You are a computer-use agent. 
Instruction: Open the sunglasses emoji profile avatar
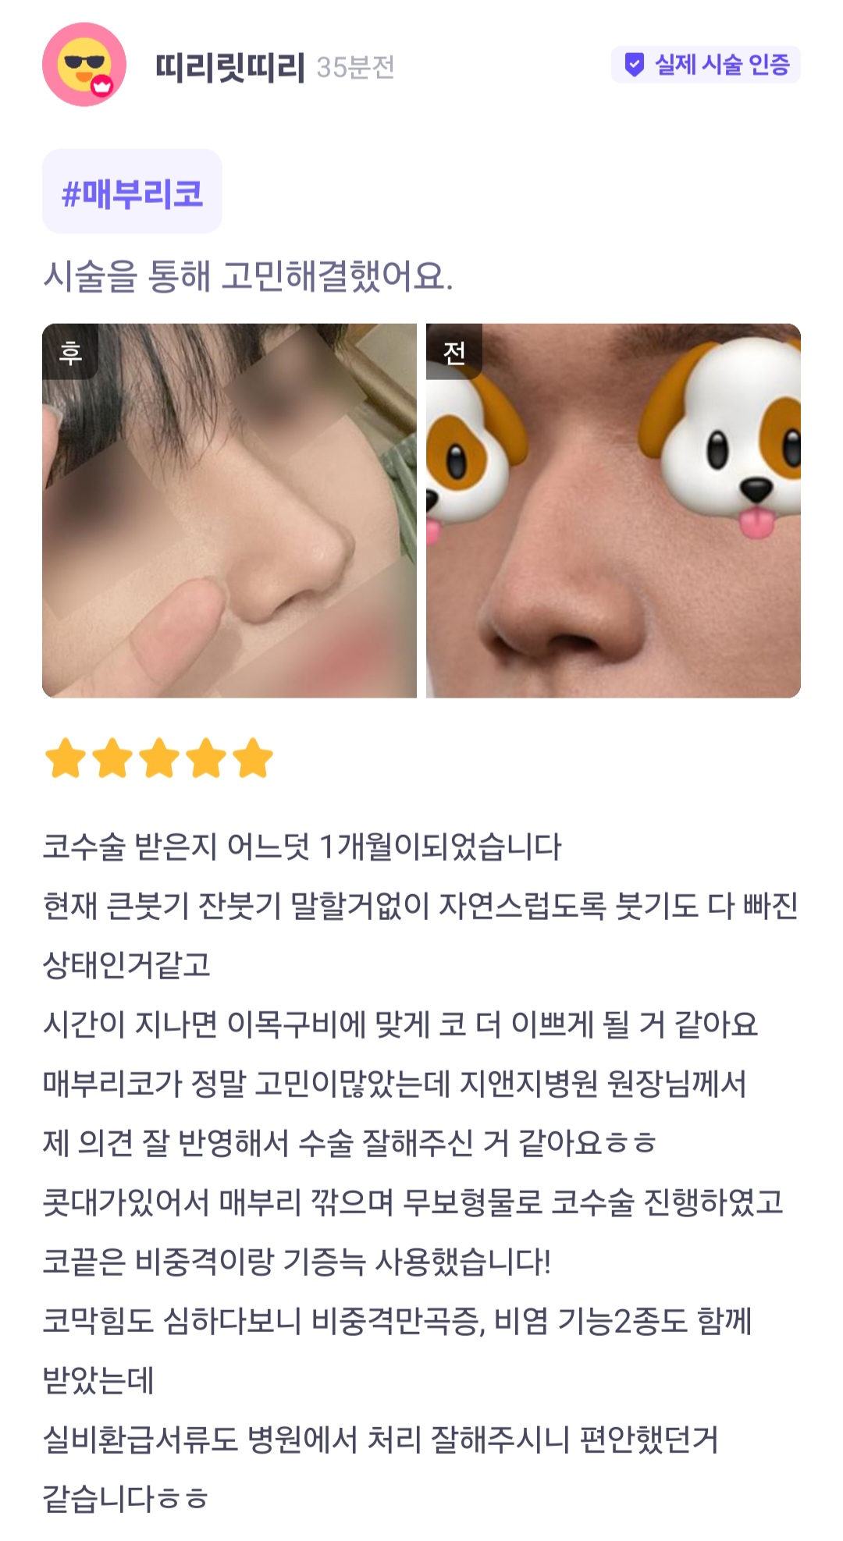coord(84,65)
